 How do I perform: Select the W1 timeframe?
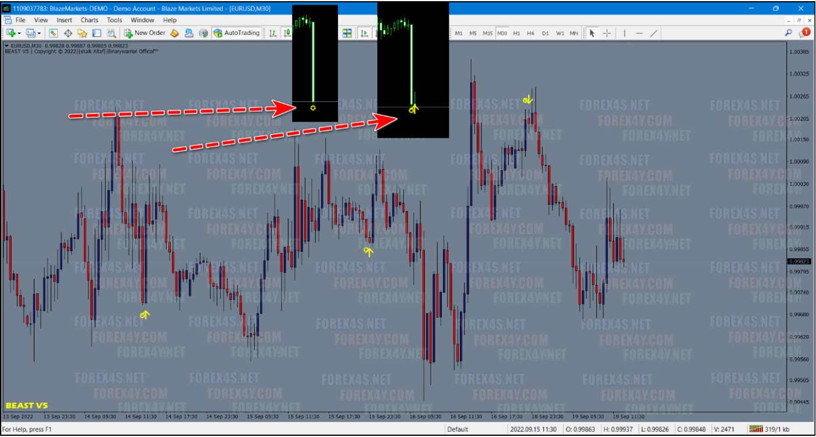[560, 33]
